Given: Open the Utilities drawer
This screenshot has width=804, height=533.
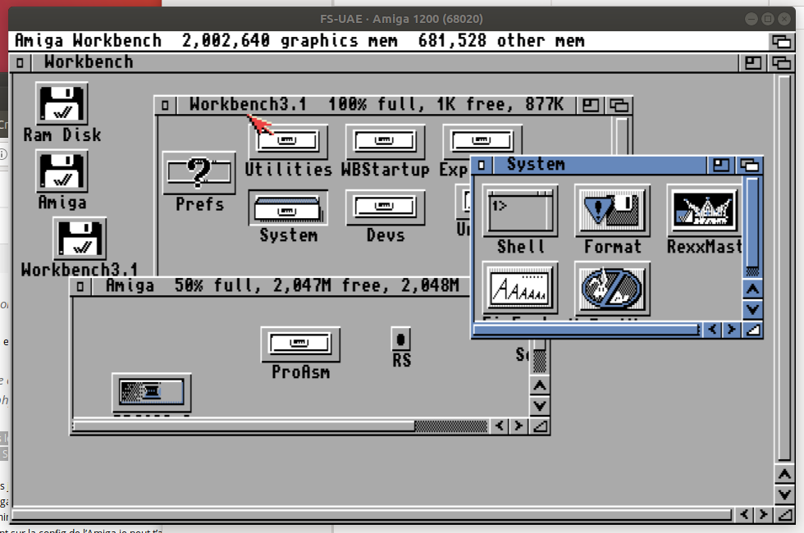Looking at the screenshot, I should point(288,141).
